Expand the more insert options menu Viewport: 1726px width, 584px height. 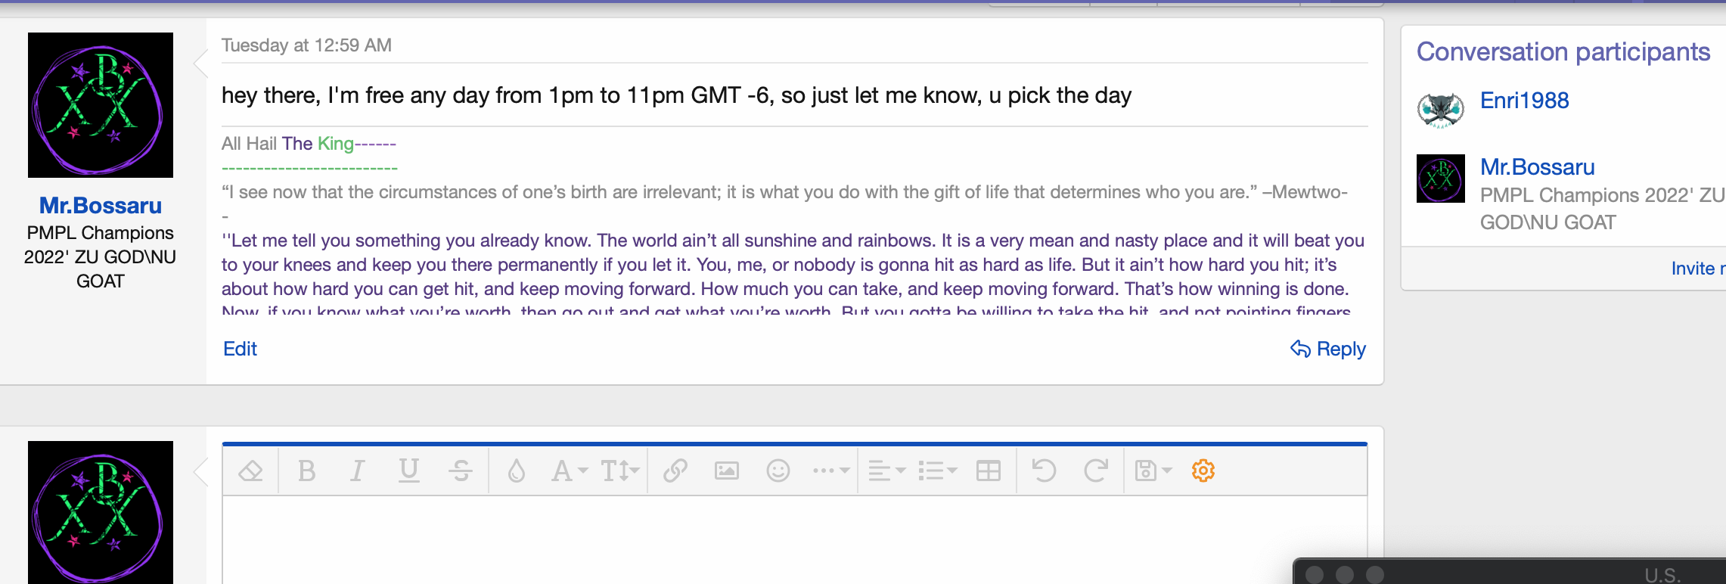pyautogui.click(x=830, y=471)
